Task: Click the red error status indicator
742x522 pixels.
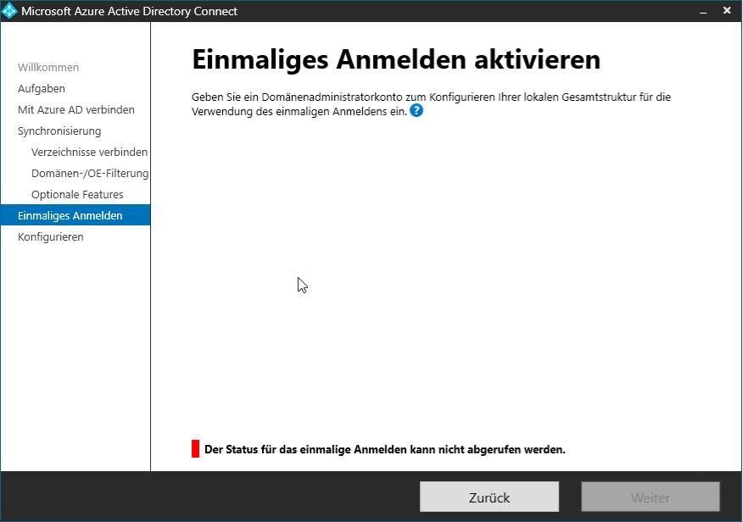Action: click(x=195, y=449)
